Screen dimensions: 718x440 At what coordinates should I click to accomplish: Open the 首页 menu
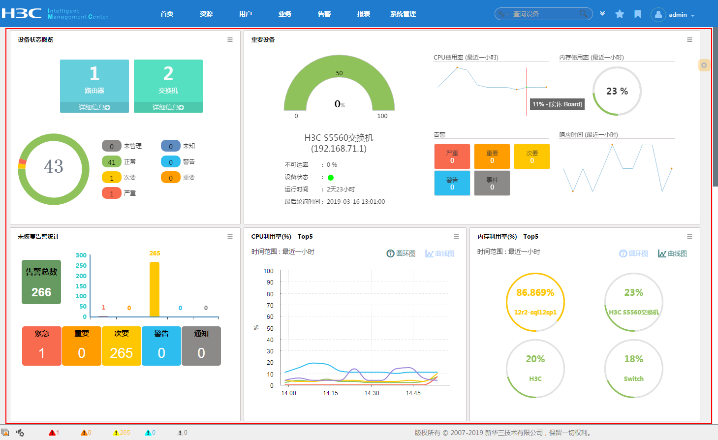coord(167,14)
